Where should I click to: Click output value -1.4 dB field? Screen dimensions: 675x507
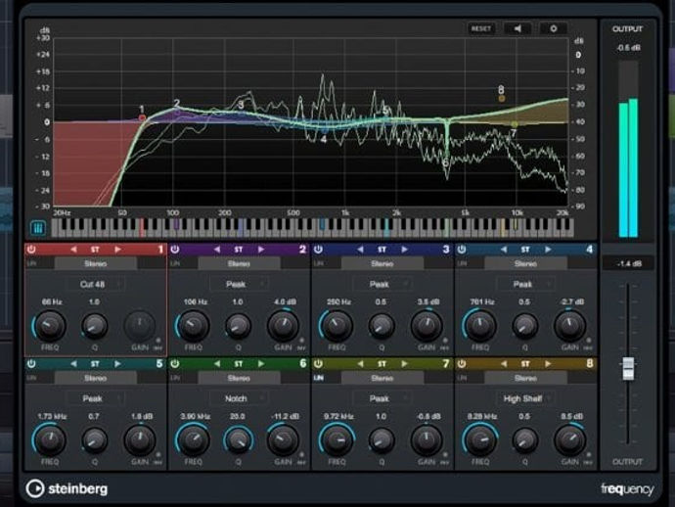click(628, 263)
